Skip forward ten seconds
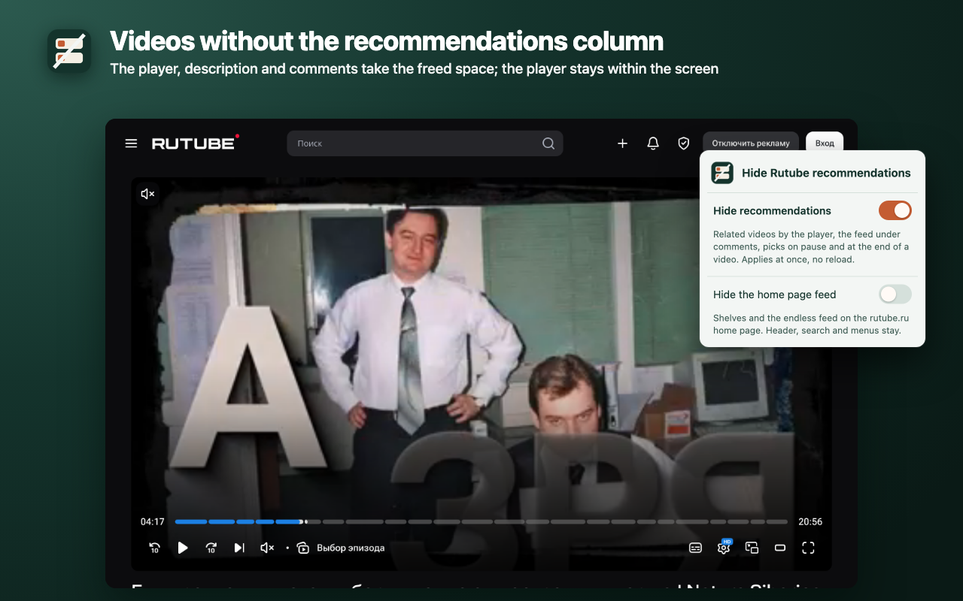The width and height of the screenshot is (963, 601). point(211,548)
